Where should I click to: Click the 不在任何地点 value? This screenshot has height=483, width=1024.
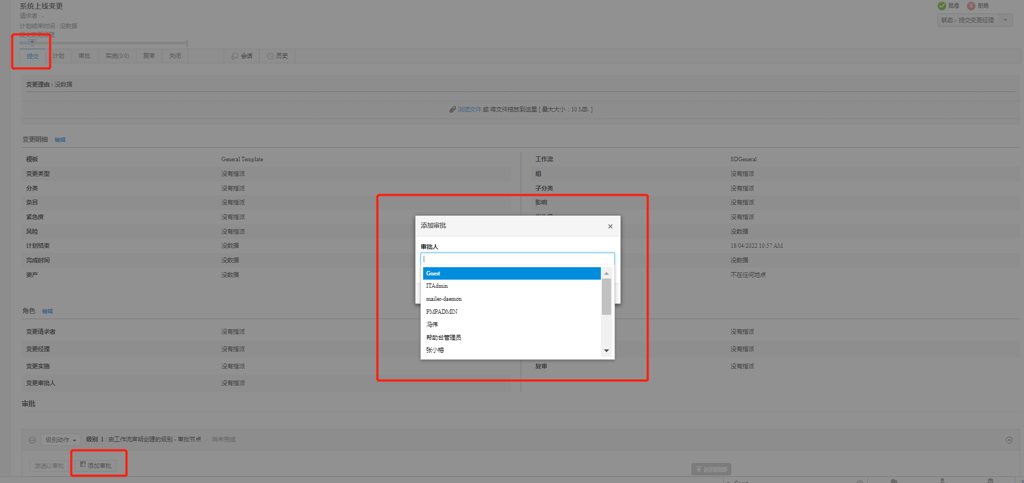pos(748,275)
